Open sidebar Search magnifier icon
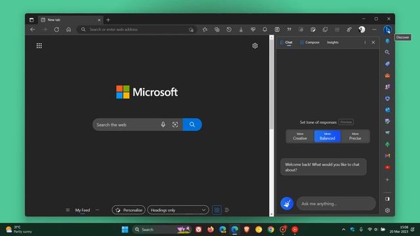The height and width of the screenshot is (236, 420). 387,52
